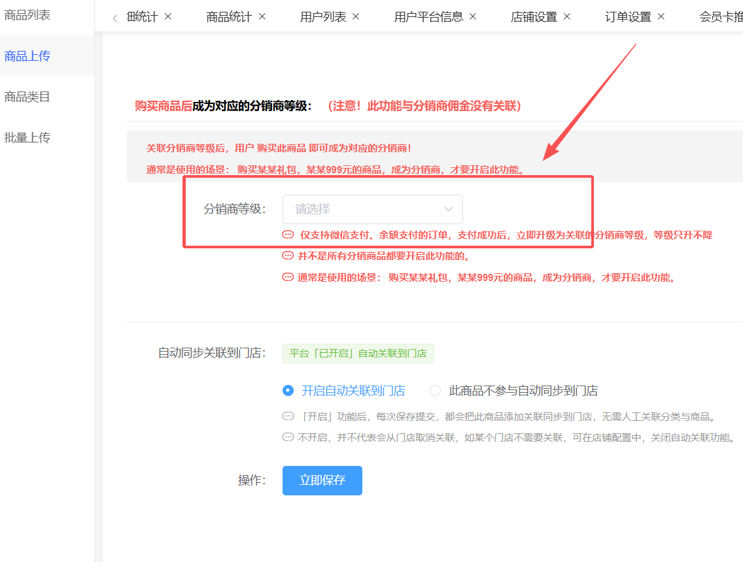Close the 订单设置 tab

[661, 16]
